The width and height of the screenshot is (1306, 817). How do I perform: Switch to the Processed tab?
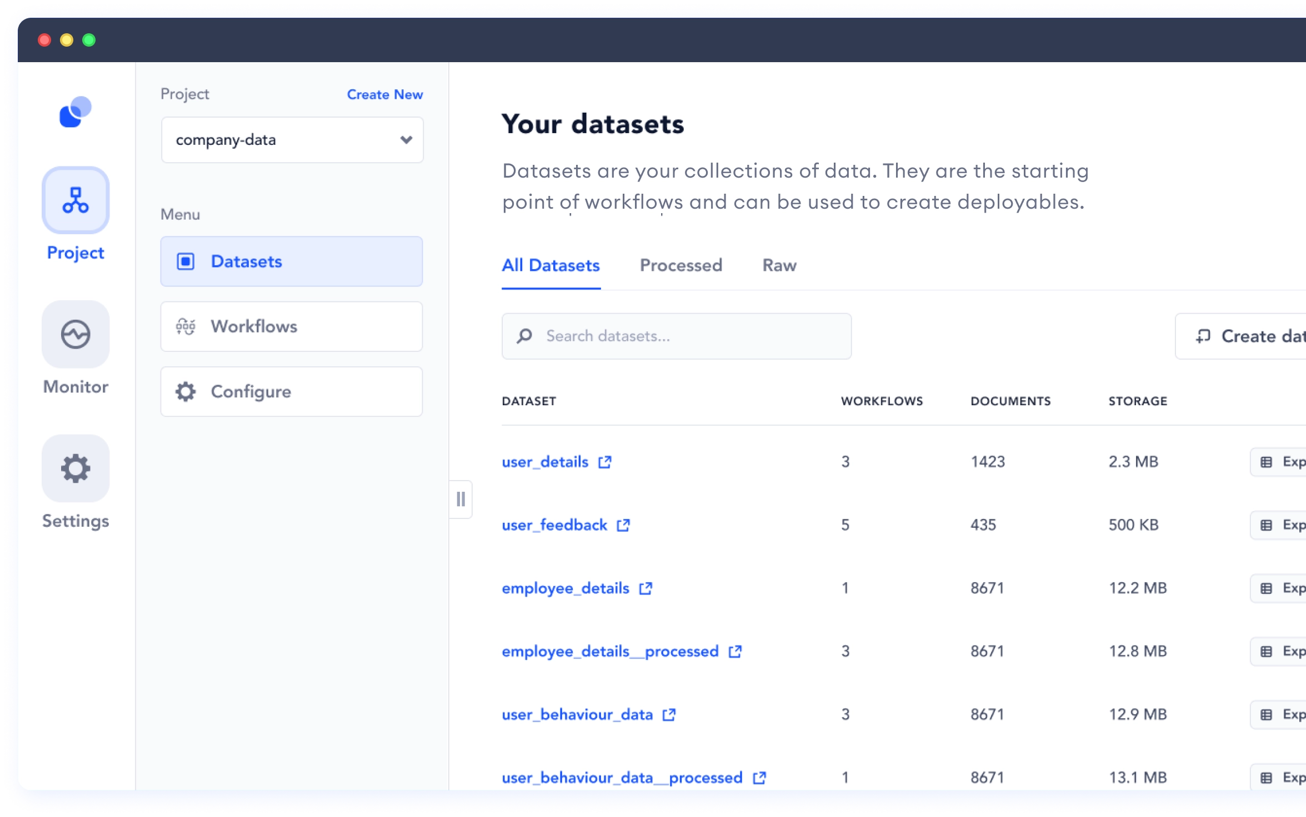tap(680, 265)
